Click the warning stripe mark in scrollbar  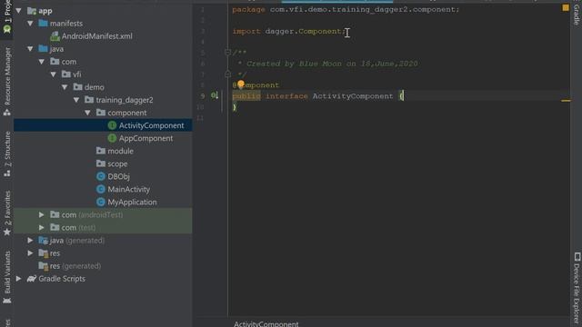point(566,101)
